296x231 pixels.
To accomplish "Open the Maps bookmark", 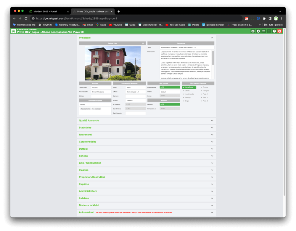I will click(101, 25).
